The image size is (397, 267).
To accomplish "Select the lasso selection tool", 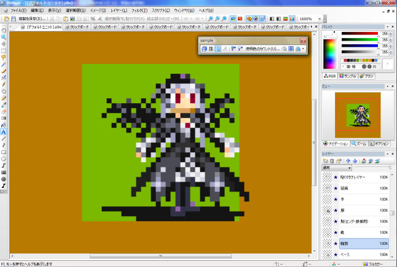I will pos(4,58).
